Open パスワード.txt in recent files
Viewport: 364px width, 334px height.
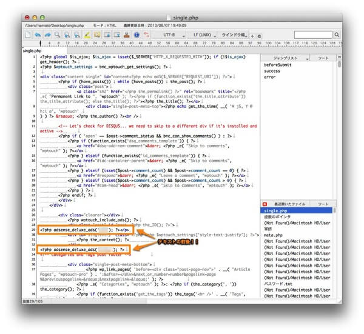tap(278, 284)
